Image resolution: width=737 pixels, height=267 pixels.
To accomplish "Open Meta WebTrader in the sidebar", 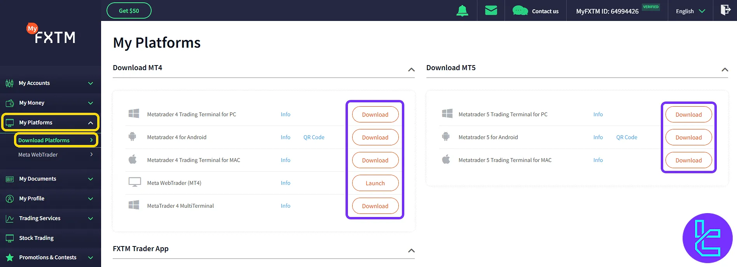I will (x=38, y=155).
